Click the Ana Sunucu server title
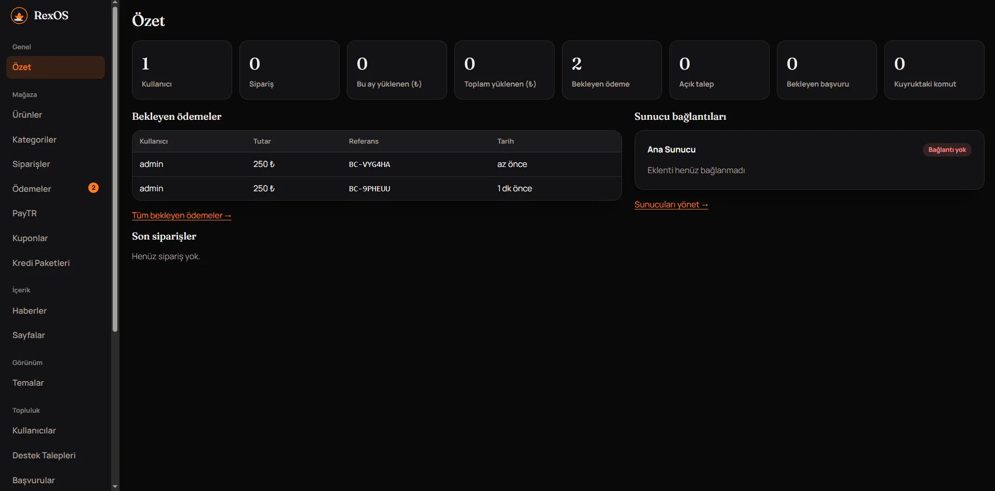This screenshot has height=491, width=995. pos(671,149)
